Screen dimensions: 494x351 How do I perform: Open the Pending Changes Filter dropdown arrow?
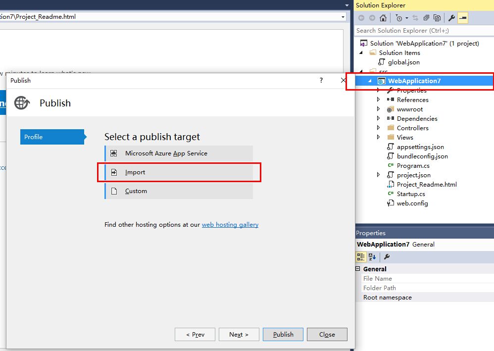pyautogui.click(x=407, y=18)
